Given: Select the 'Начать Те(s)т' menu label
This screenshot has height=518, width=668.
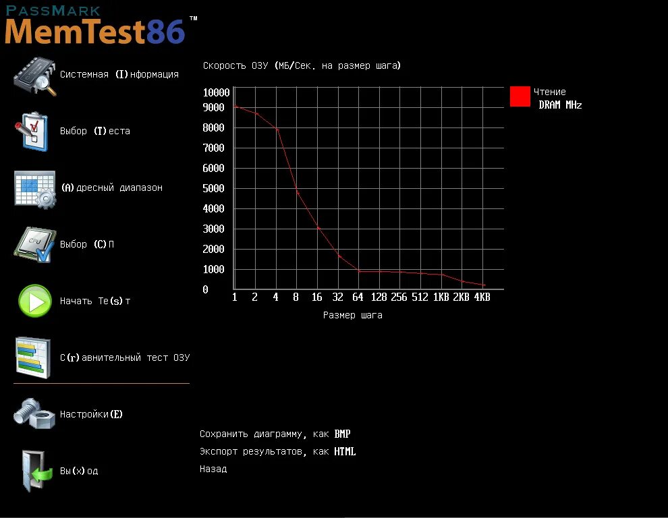Looking at the screenshot, I should point(95,301).
